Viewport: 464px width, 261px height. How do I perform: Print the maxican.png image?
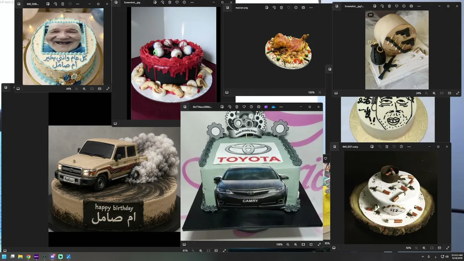tap(303, 8)
